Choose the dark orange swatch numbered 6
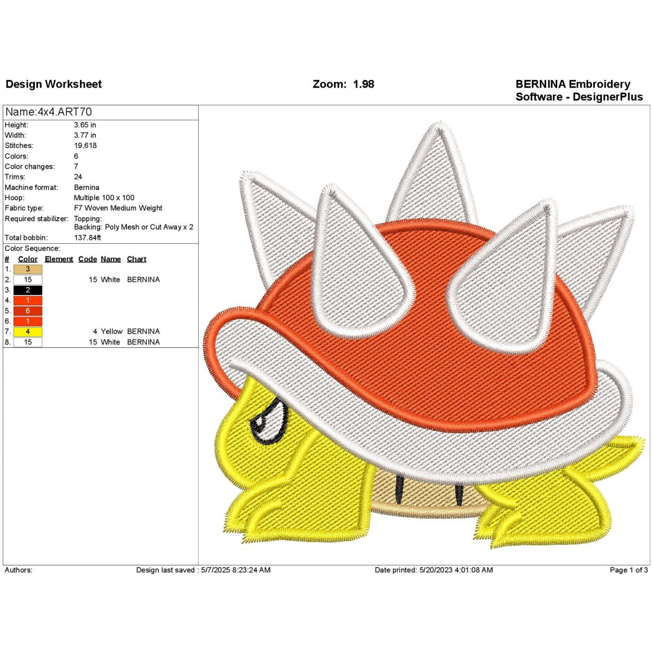Screen dimensions: 653x653 [28, 311]
